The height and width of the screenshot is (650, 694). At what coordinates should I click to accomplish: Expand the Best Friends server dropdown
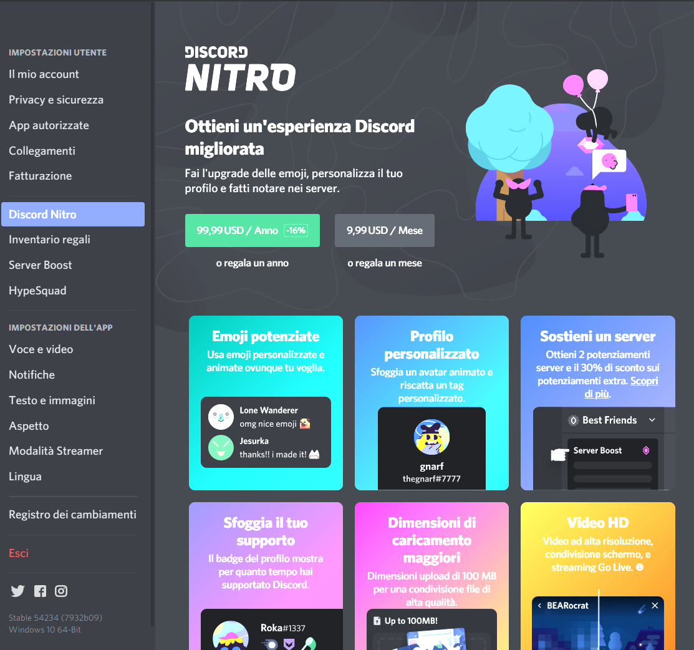tap(652, 420)
